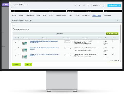
Task: Click the quantity field in row 3
Action: tap(67, 55)
